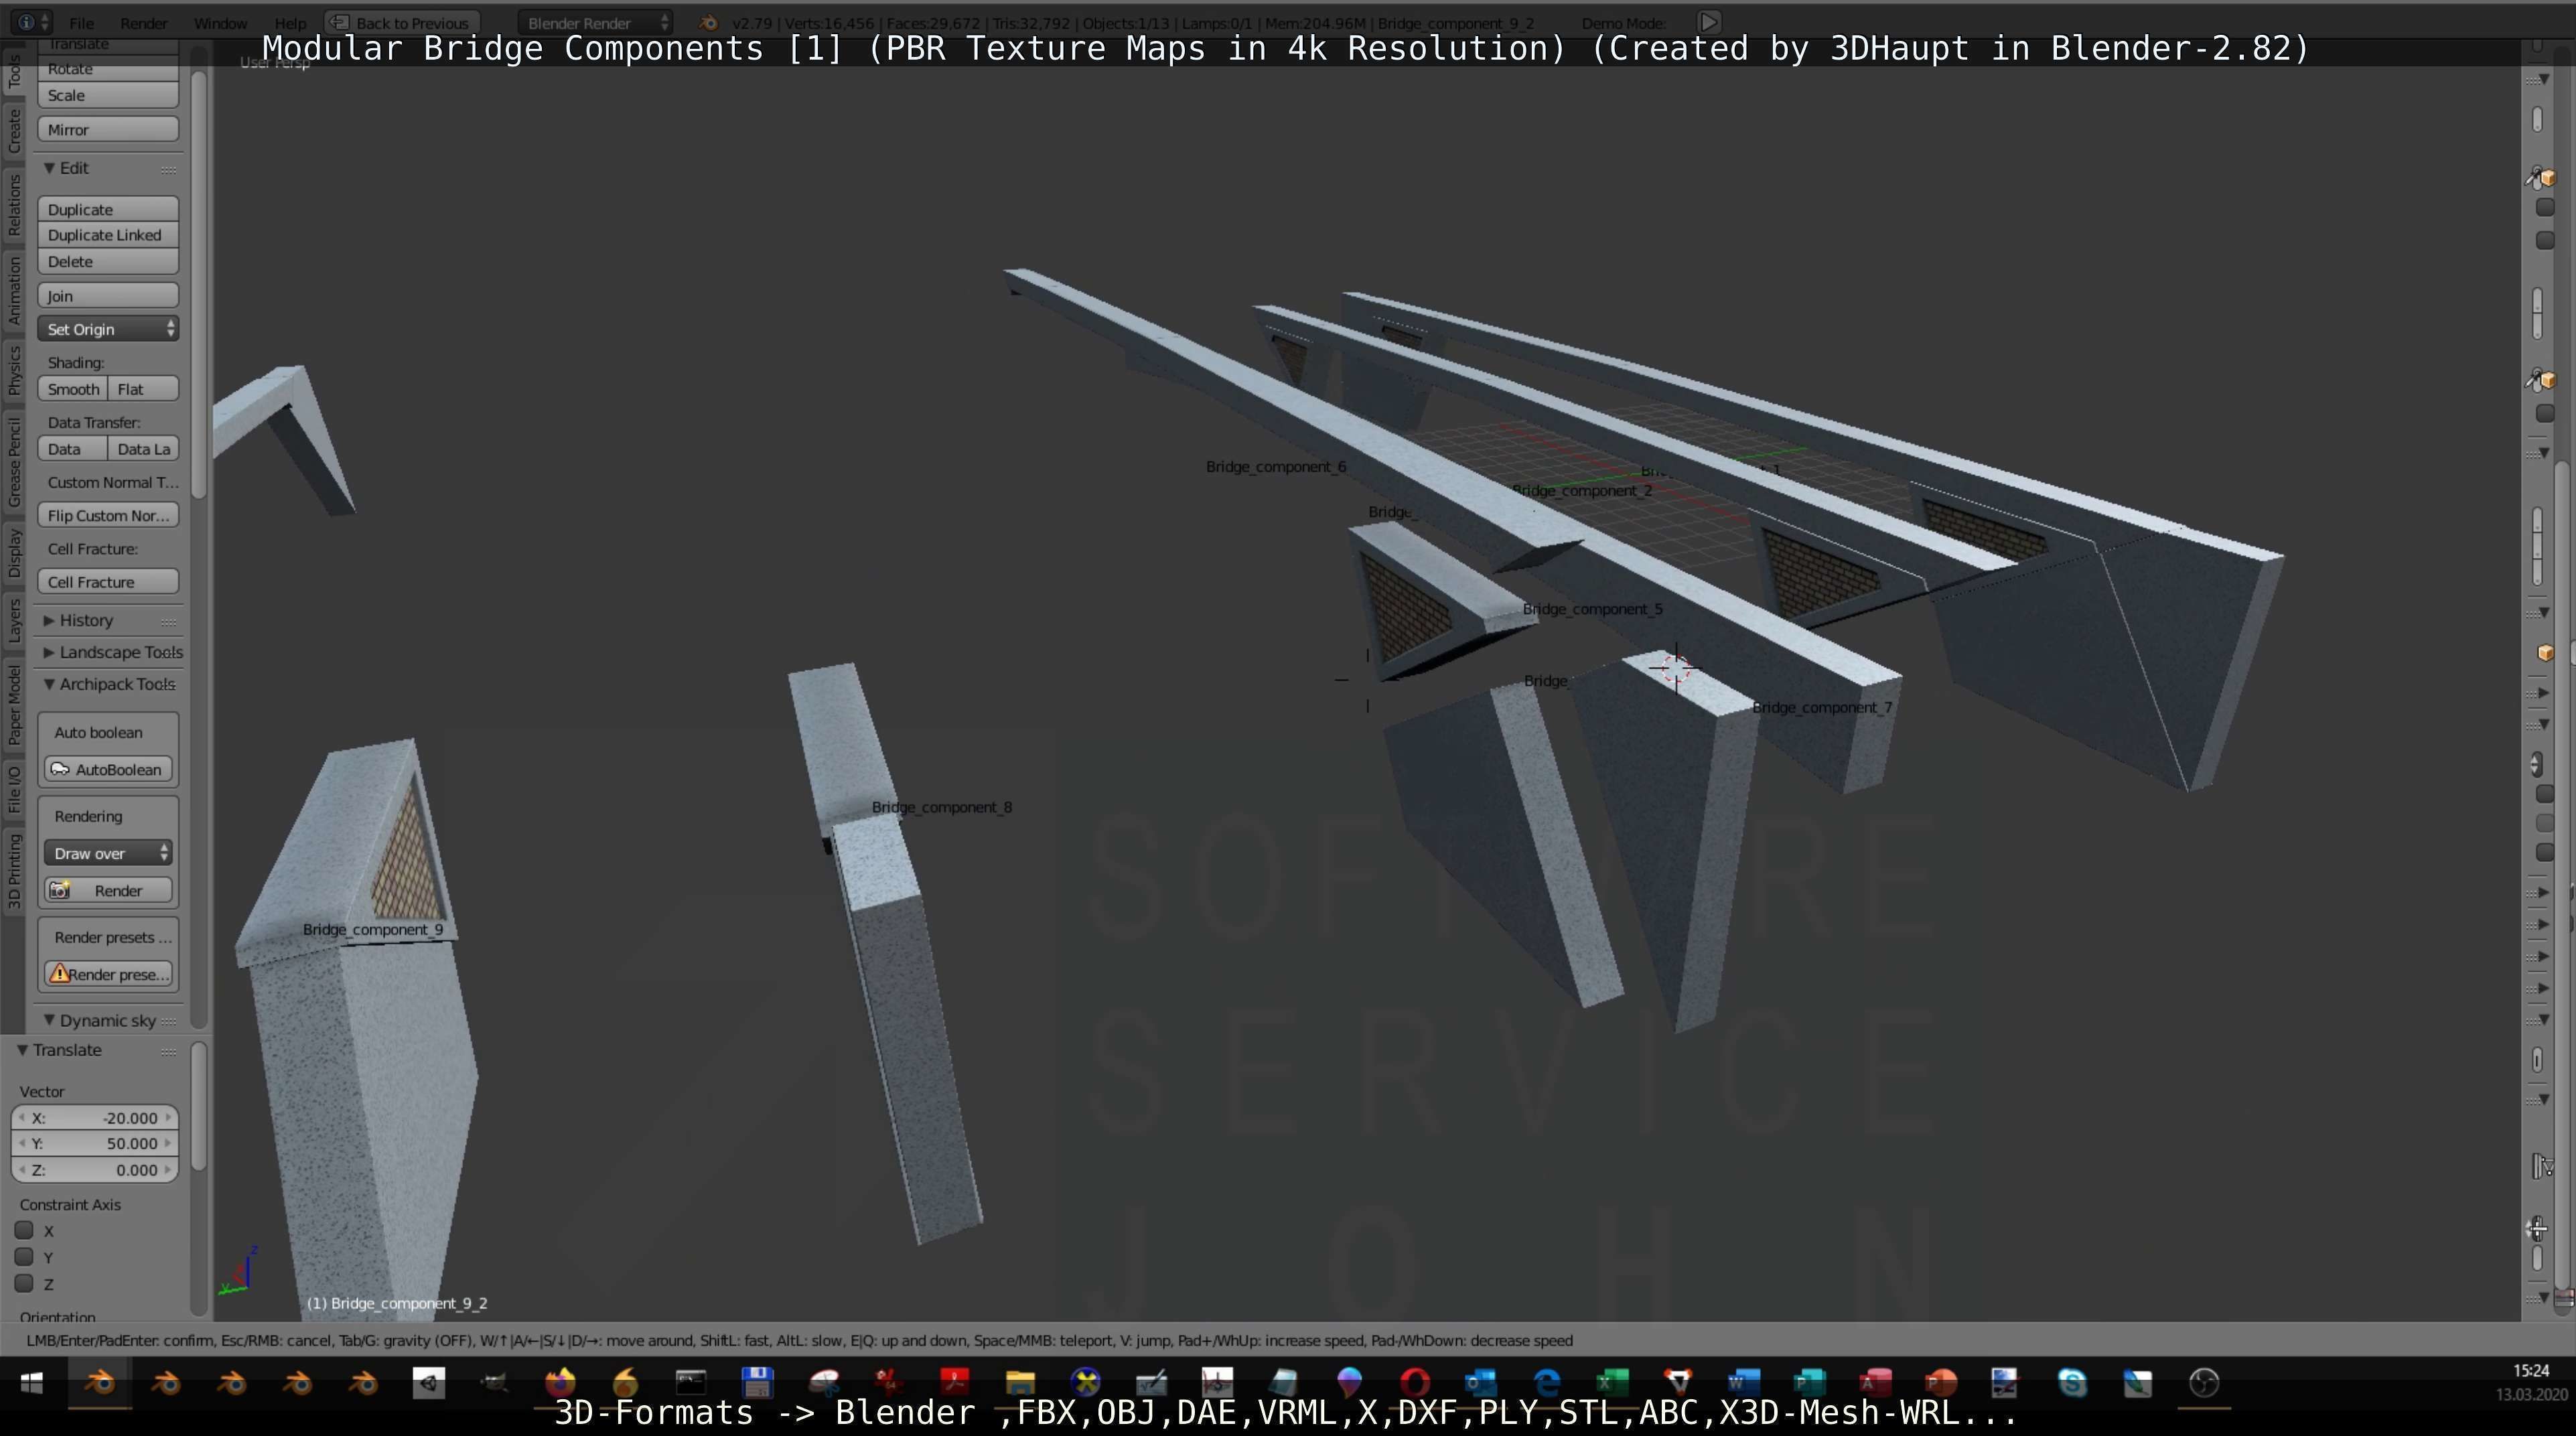Screen dimensions: 2576x1436
Task: Switch to the Relations tab
Action: (x=14, y=205)
